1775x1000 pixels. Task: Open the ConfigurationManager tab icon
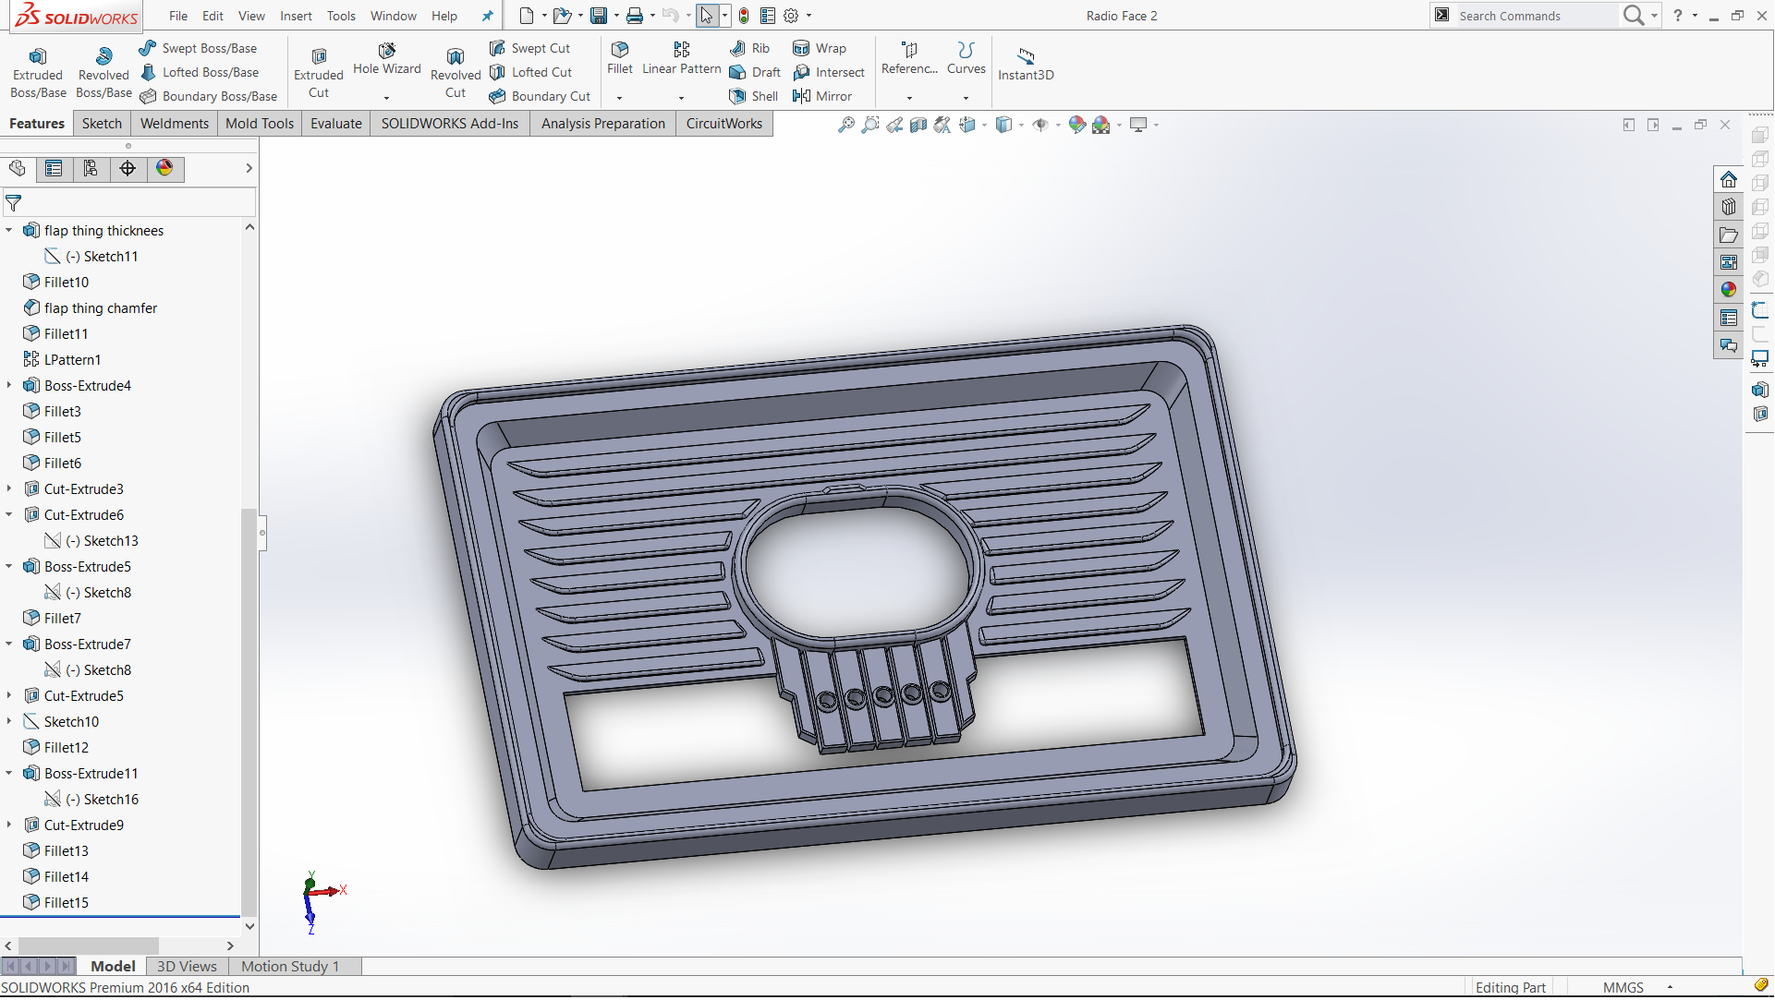click(91, 168)
